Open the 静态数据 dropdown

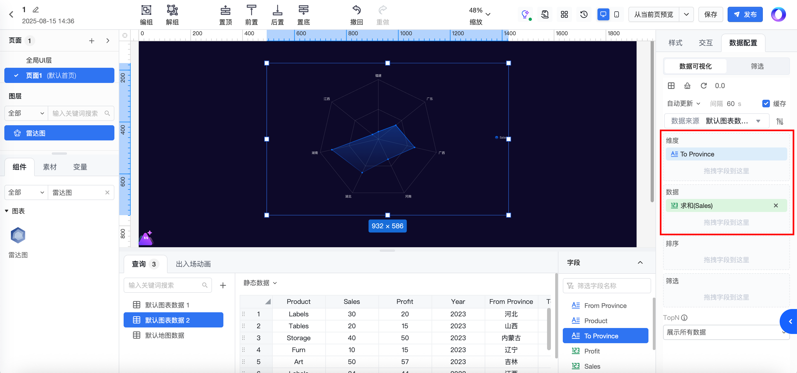(x=260, y=283)
